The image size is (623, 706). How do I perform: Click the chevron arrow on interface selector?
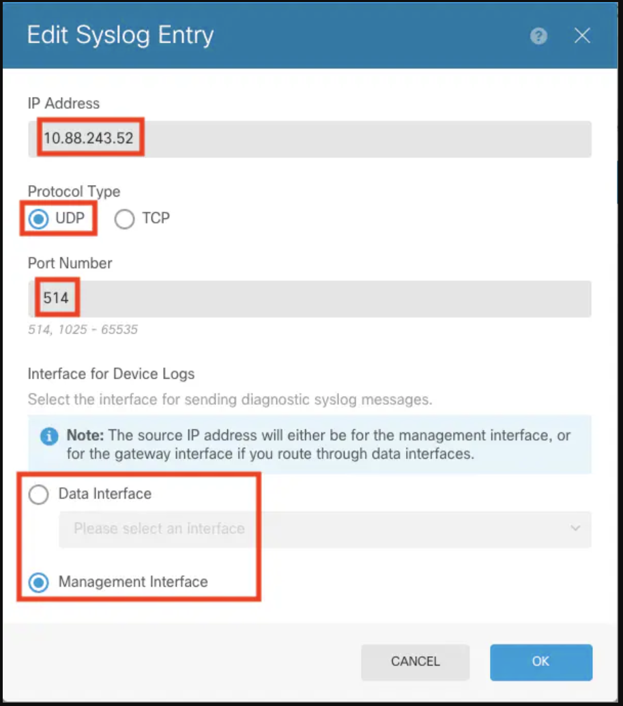coord(575,528)
